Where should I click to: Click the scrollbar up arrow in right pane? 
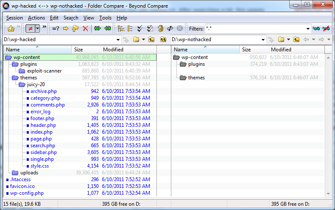pyautogui.click(x=328, y=58)
